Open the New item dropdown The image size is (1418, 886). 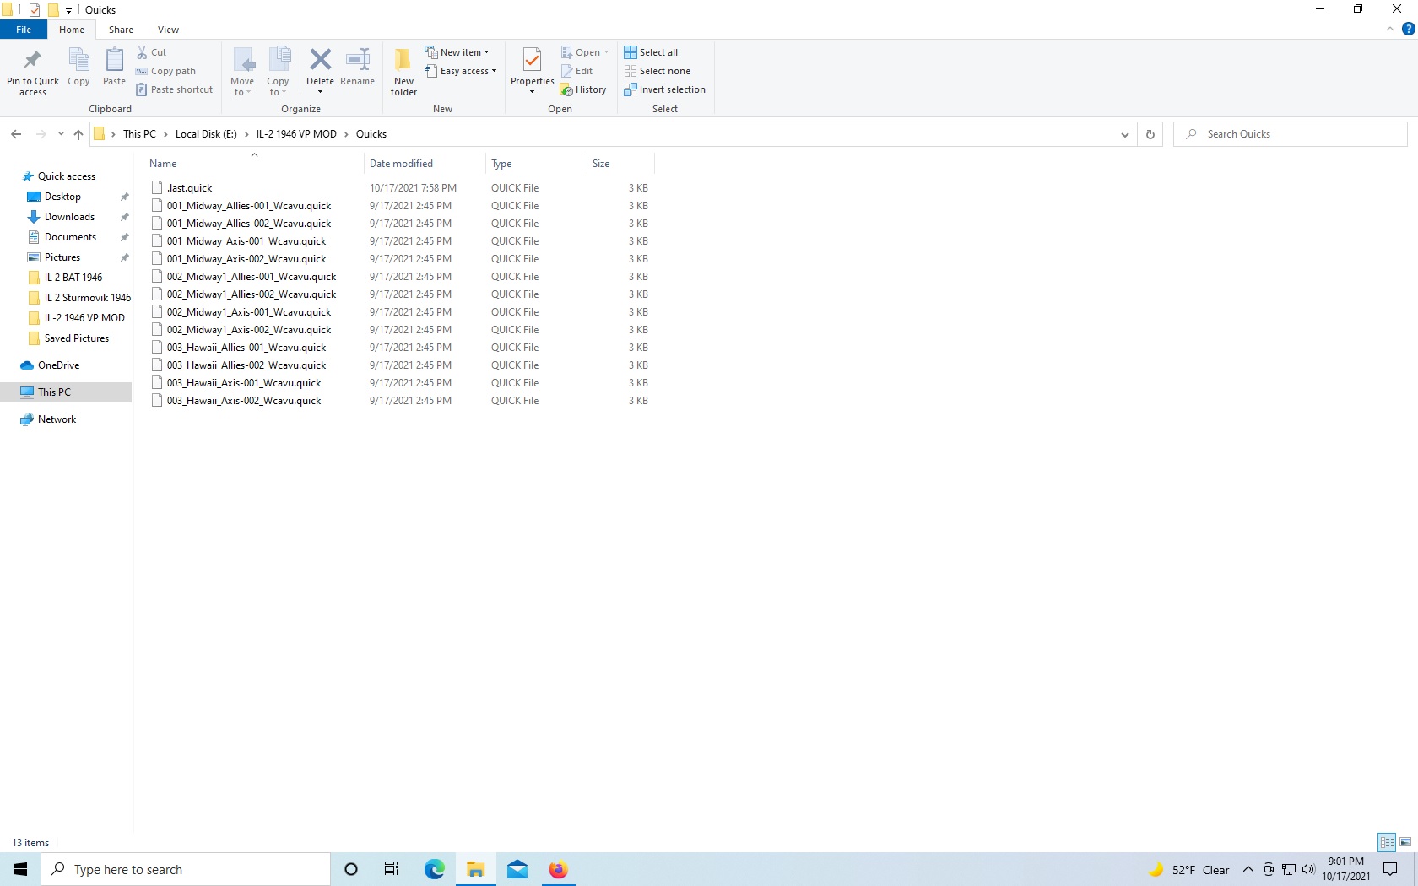coord(457,52)
